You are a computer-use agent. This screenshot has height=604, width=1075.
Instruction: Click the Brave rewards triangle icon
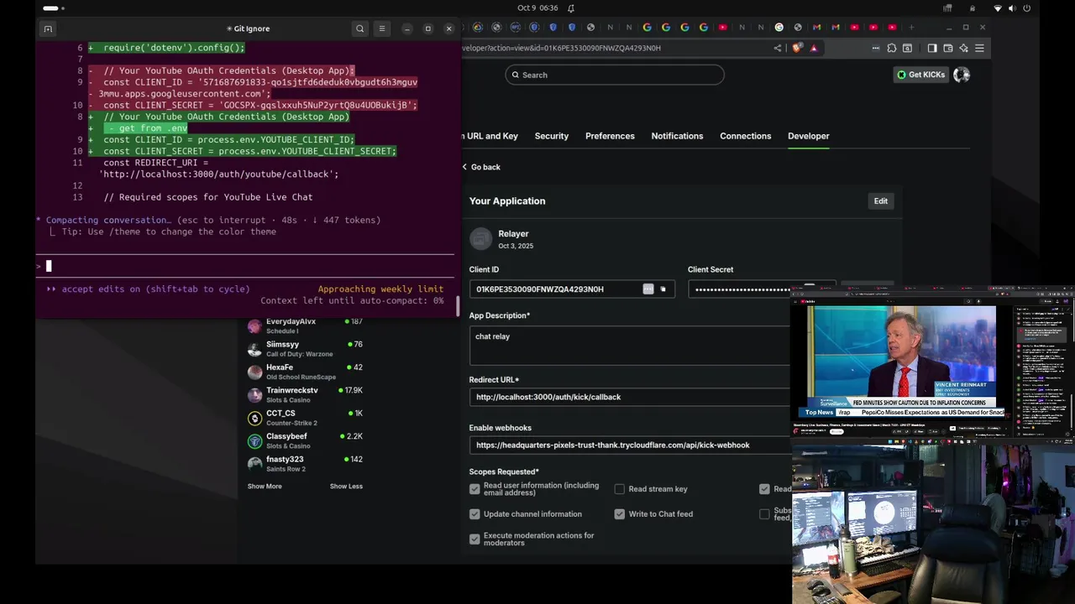814,48
